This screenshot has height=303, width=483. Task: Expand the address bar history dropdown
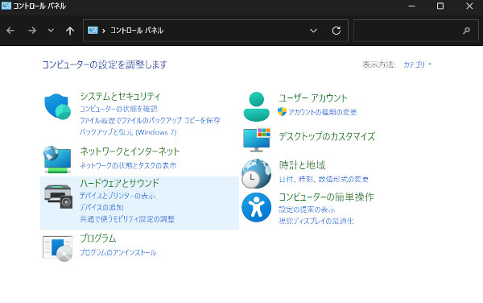click(313, 31)
